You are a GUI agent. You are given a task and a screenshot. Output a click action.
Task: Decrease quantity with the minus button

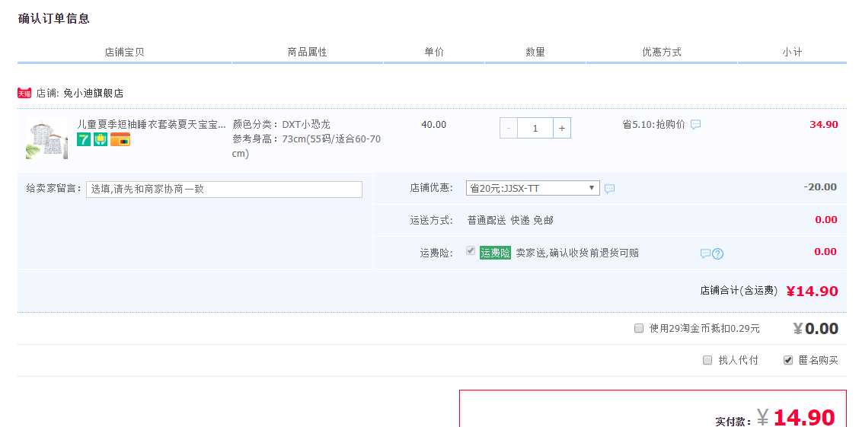[509, 128]
